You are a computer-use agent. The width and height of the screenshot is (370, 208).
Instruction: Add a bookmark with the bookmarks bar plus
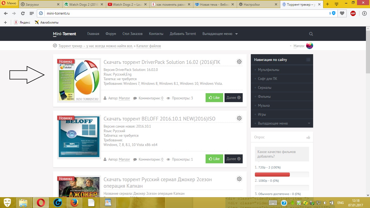pyautogui.click(x=5, y=22)
